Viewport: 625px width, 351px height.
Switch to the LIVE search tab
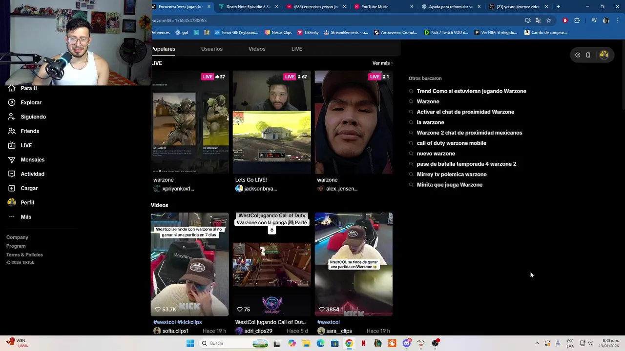tap(296, 49)
